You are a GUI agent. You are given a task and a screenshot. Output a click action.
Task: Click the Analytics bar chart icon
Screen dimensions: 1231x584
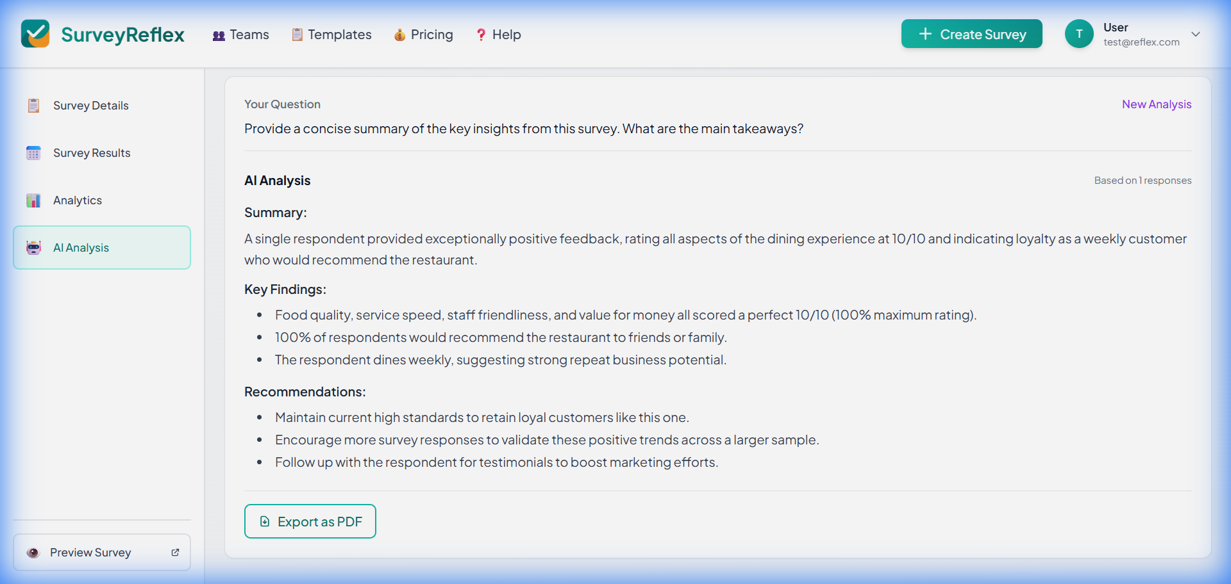(34, 200)
